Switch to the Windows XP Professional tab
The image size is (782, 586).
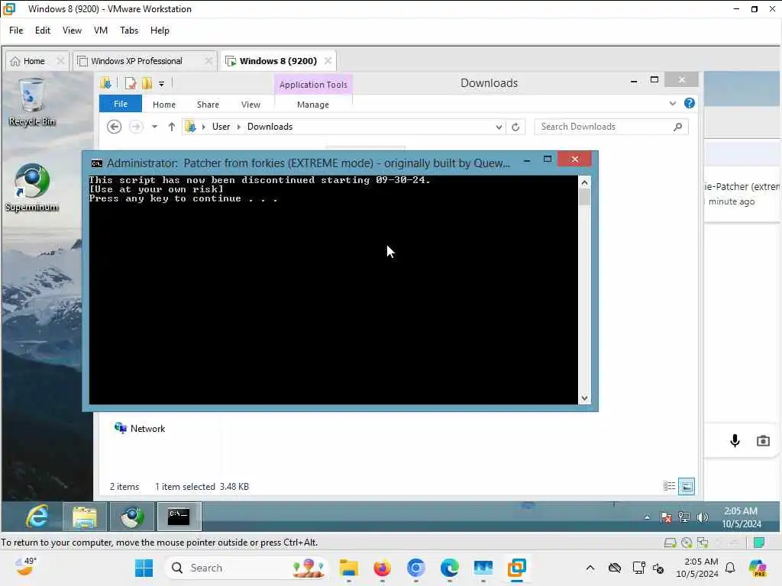pyautogui.click(x=137, y=61)
